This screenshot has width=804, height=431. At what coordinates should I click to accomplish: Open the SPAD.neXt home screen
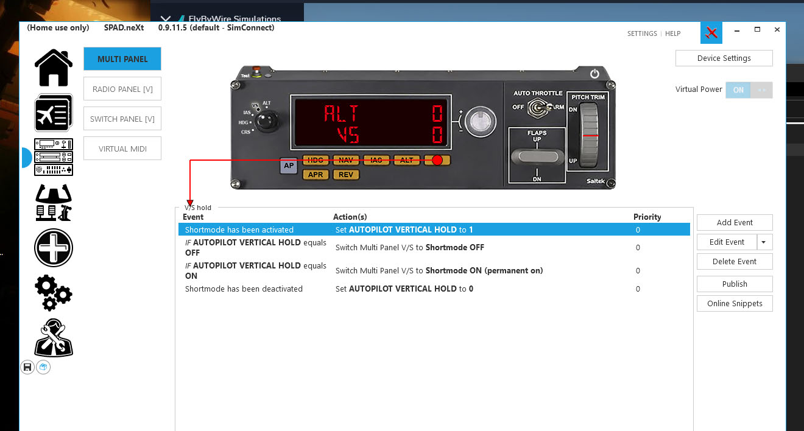click(53, 67)
